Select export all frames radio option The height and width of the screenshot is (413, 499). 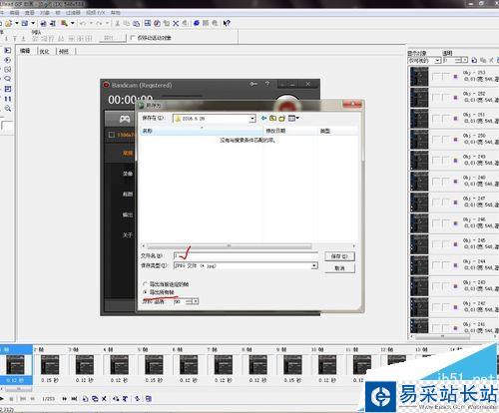coord(145,292)
